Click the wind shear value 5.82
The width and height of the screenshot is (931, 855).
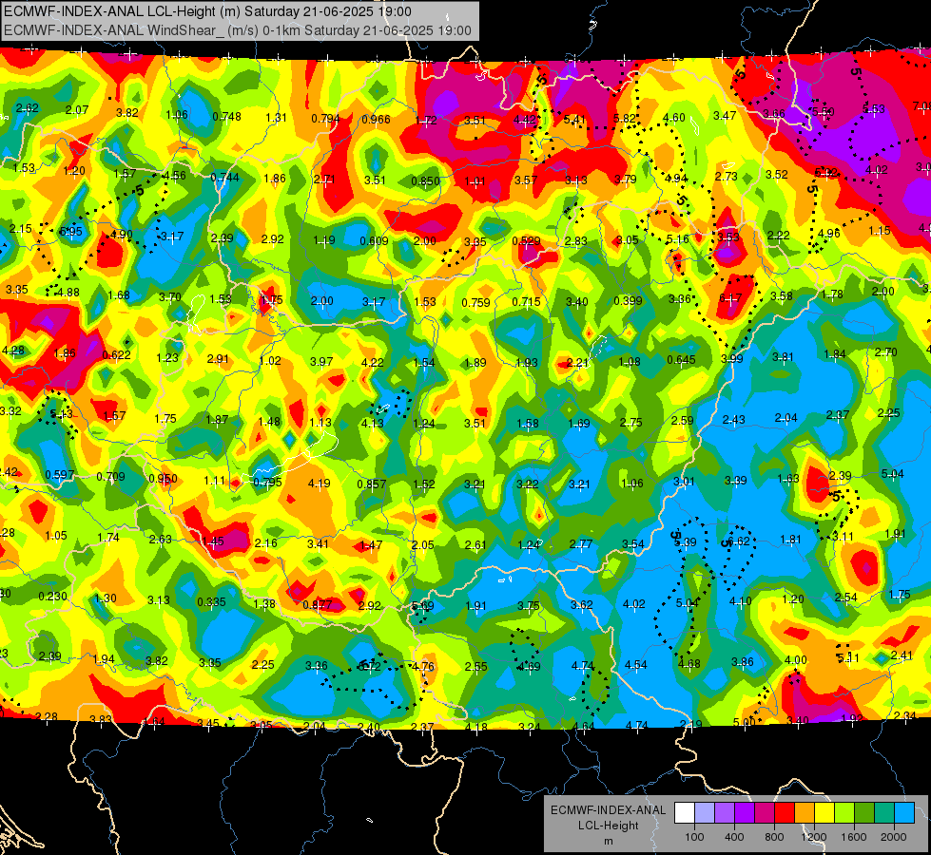pyautogui.click(x=625, y=118)
